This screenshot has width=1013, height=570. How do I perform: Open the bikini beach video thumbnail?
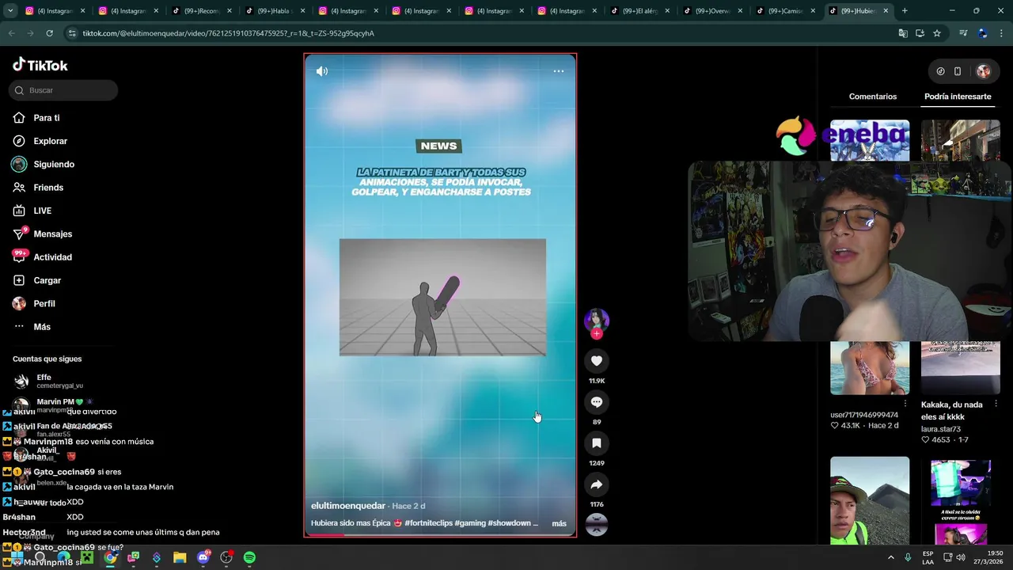click(870, 368)
